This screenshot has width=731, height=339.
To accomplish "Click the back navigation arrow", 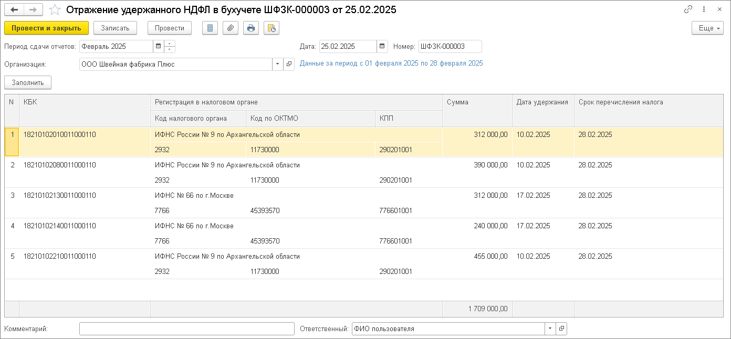I will pos(14,9).
